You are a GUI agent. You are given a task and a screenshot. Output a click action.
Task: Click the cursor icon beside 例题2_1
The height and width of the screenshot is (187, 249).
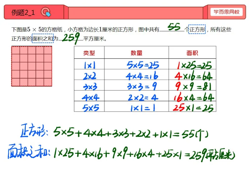(x=46, y=12)
